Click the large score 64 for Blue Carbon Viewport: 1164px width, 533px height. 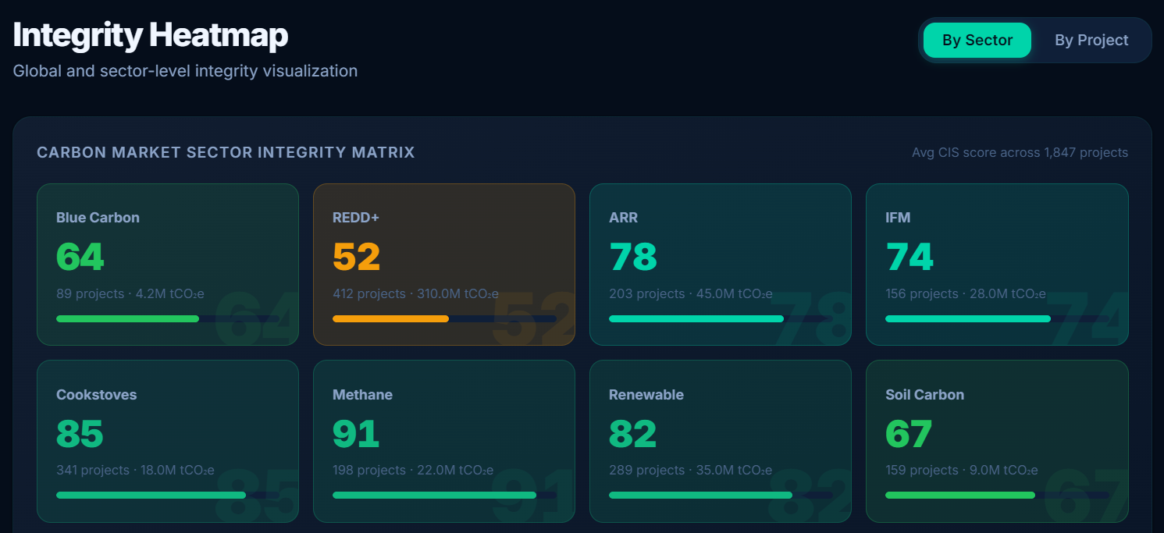point(80,257)
